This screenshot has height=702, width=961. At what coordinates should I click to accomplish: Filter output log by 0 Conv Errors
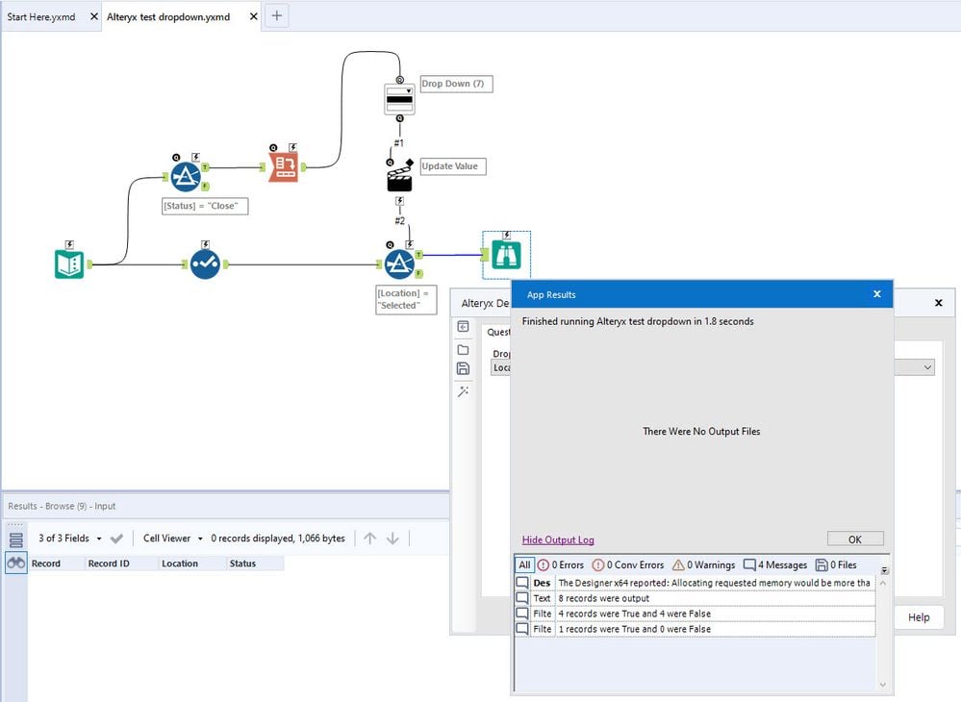click(x=628, y=564)
